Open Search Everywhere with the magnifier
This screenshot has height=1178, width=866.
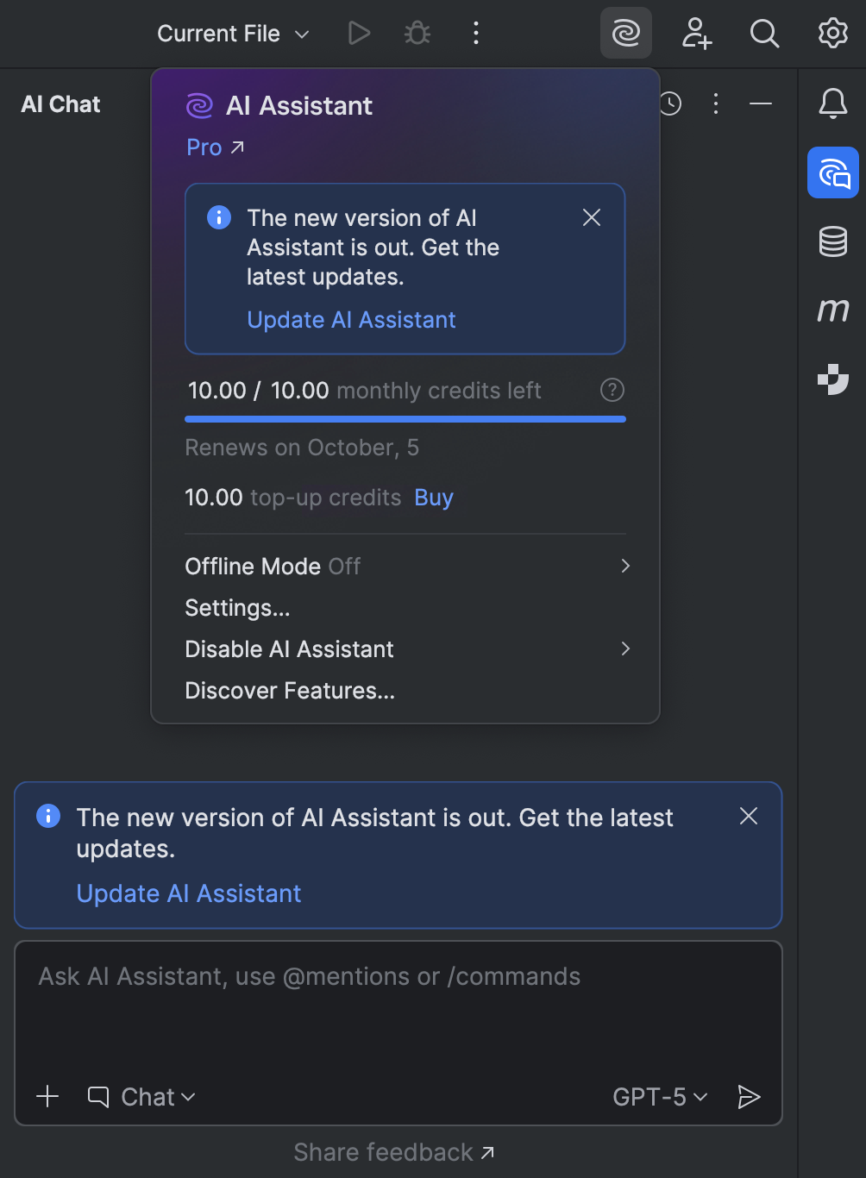764,34
